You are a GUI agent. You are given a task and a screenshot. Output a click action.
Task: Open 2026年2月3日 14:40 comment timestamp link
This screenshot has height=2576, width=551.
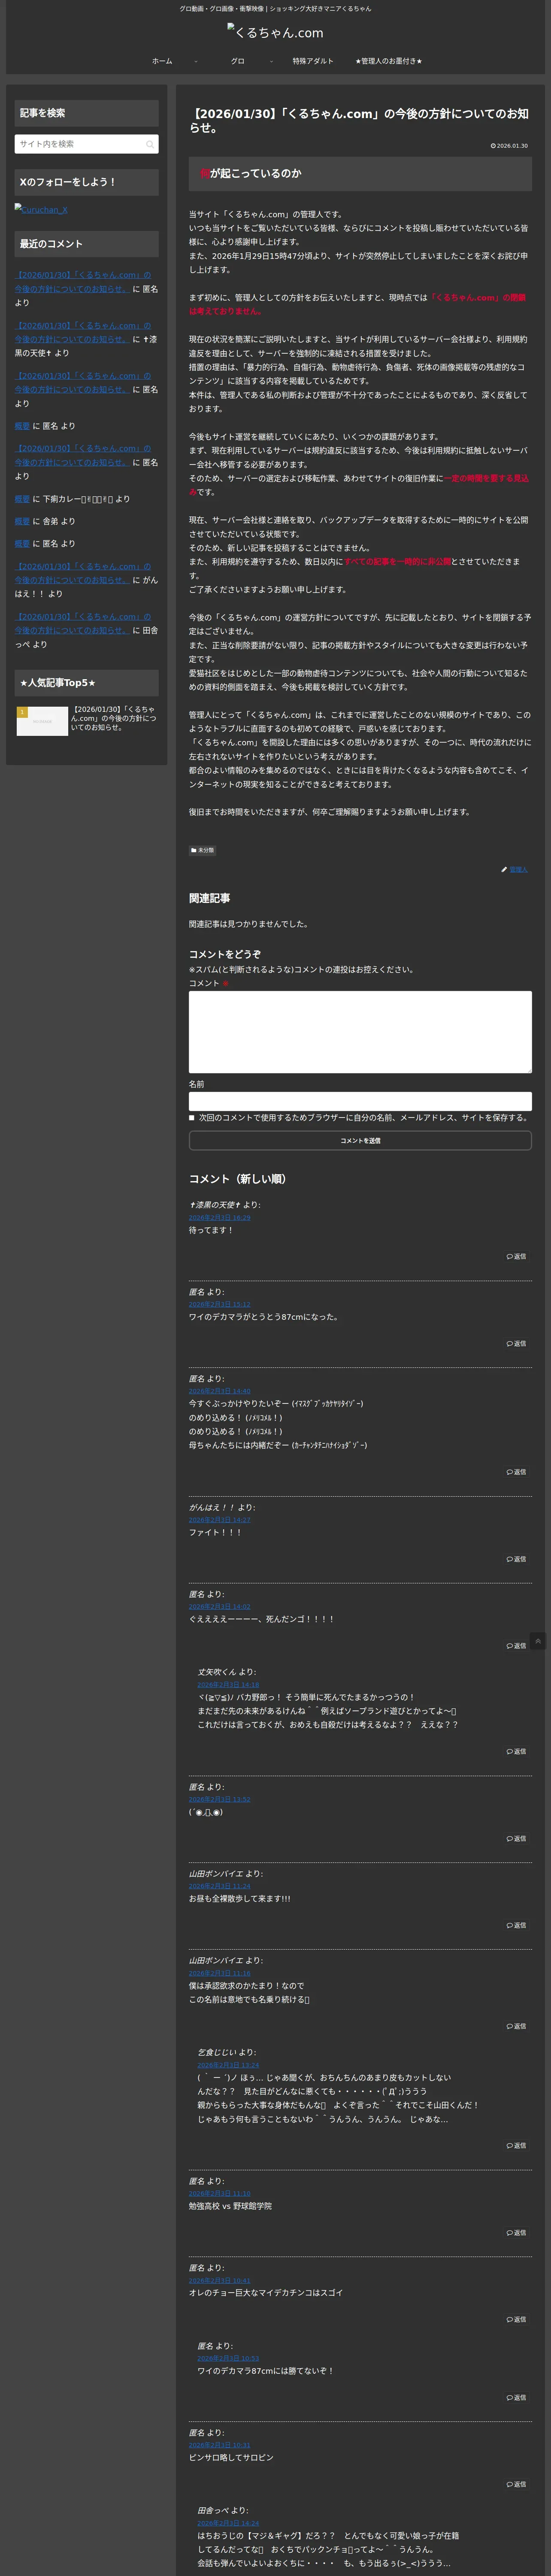(220, 1391)
